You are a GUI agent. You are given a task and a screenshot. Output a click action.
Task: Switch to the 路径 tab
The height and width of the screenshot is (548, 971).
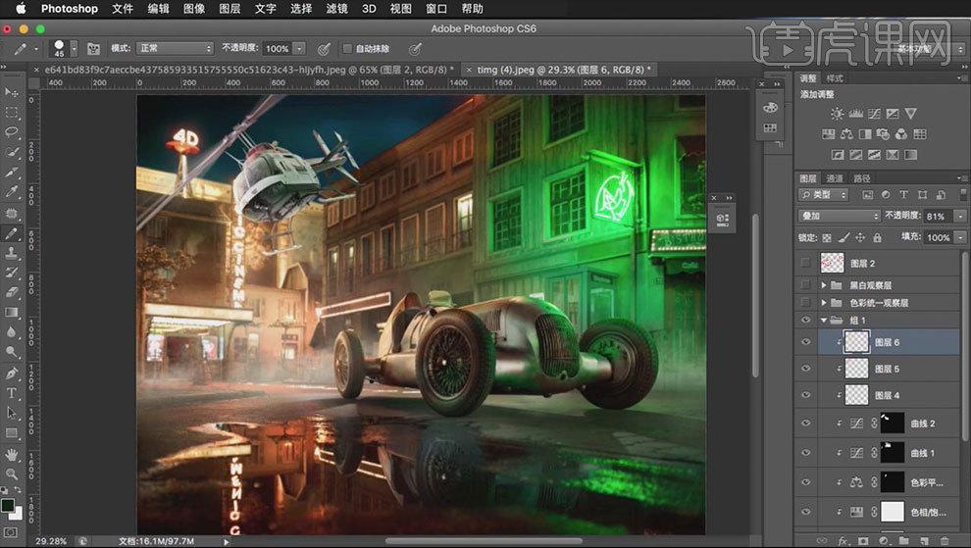pyautogui.click(x=862, y=178)
